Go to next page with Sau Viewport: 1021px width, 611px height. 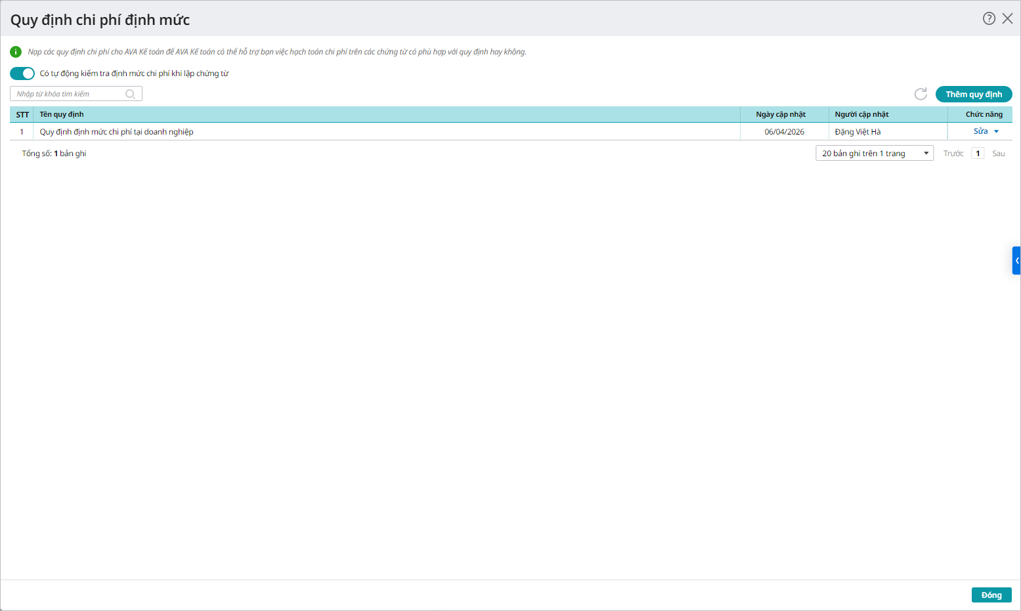pyautogui.click(x=998, y=154)
